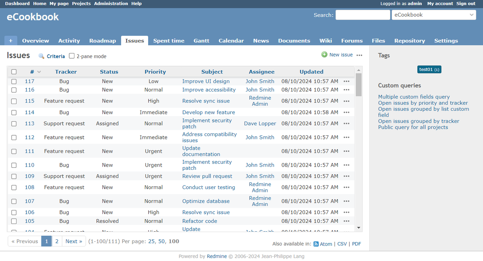The height and width of the screenshot is (261, 483).
Task: Export issues as CSV
Action: 342,244
